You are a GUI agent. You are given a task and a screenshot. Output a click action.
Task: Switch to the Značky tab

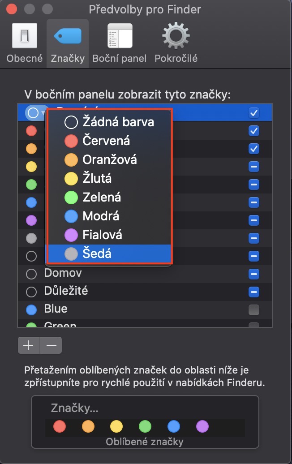68,43
